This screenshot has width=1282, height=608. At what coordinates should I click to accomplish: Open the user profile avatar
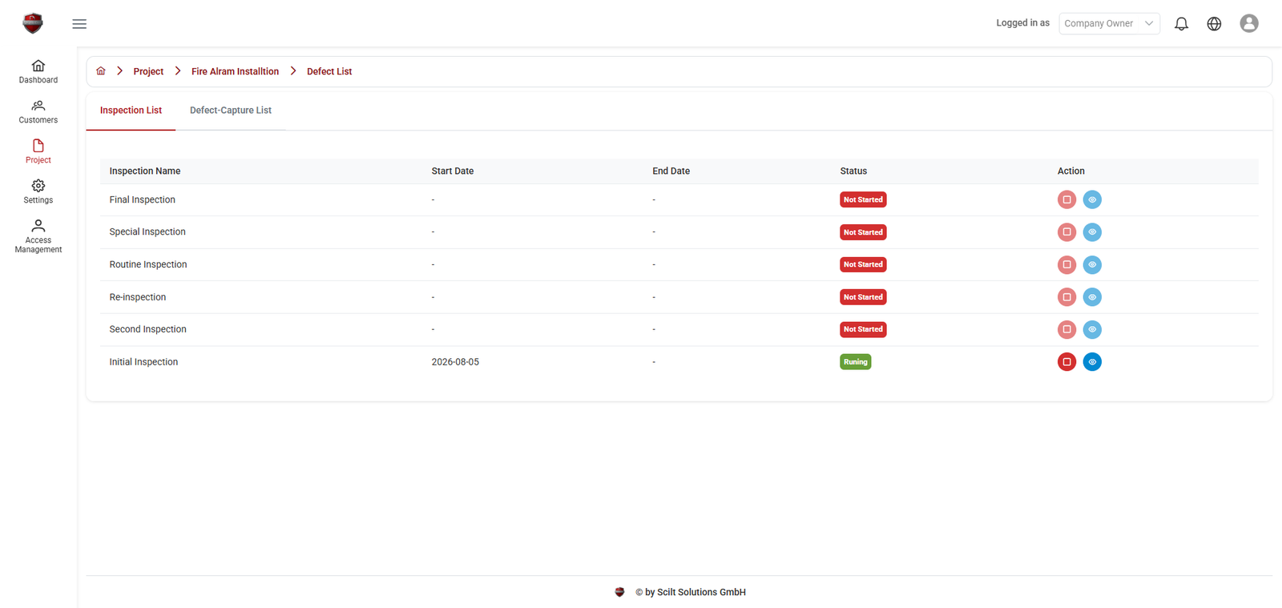[x=1248, y=23]
